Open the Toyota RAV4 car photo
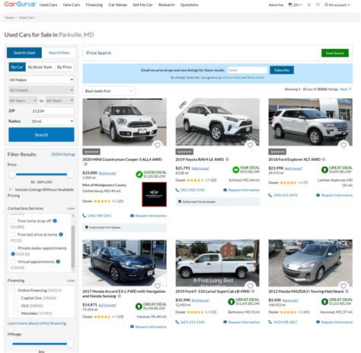The width and height of the screenshot is (361, 353). (217, 122)
